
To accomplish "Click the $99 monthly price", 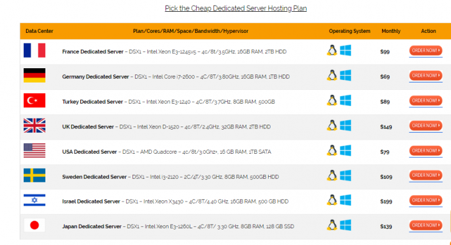I will pos(385,52).
